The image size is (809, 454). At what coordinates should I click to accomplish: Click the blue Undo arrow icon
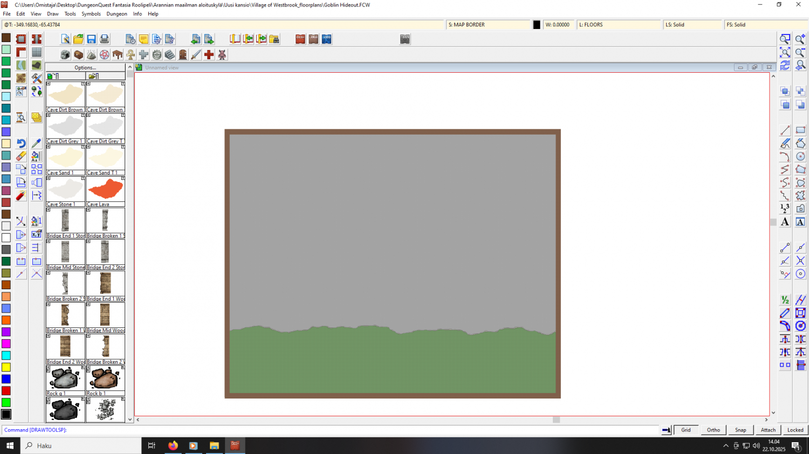click(21, 143)
